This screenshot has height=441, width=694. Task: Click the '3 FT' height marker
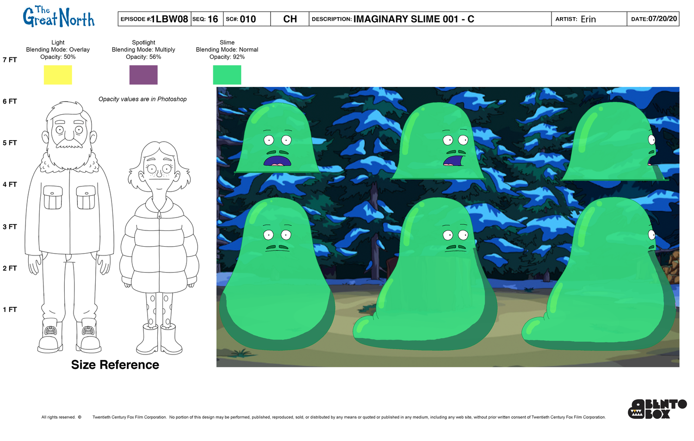click(x=10, y=227)
